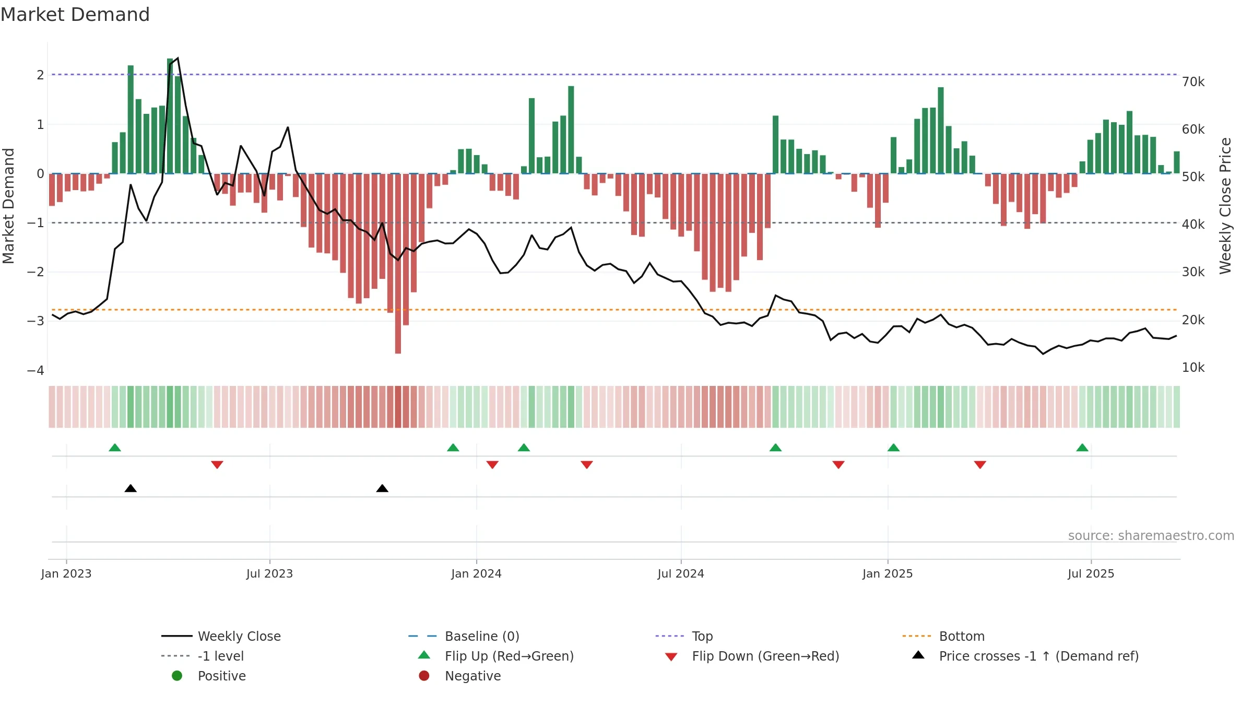Select the Flip Up marker in late June 2025
1253x705 pixels.
tap(1082, 448)
